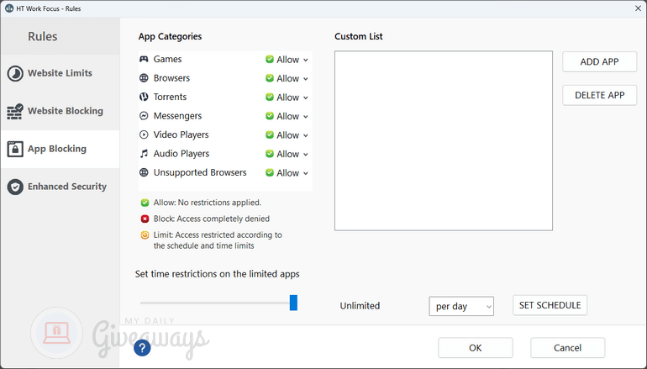Open the per day period dropdown
Screen dimensions: 647x369
[x=460, y=307]
